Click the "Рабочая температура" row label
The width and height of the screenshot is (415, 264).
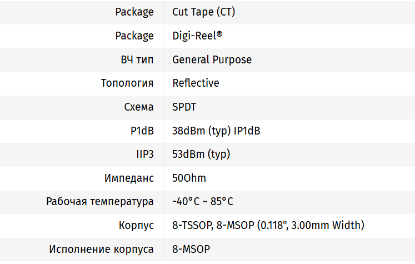pyautogui.click(x=100, y=202)
